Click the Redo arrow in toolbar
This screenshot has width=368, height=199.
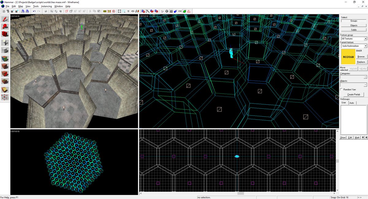(x=39, y=11)
